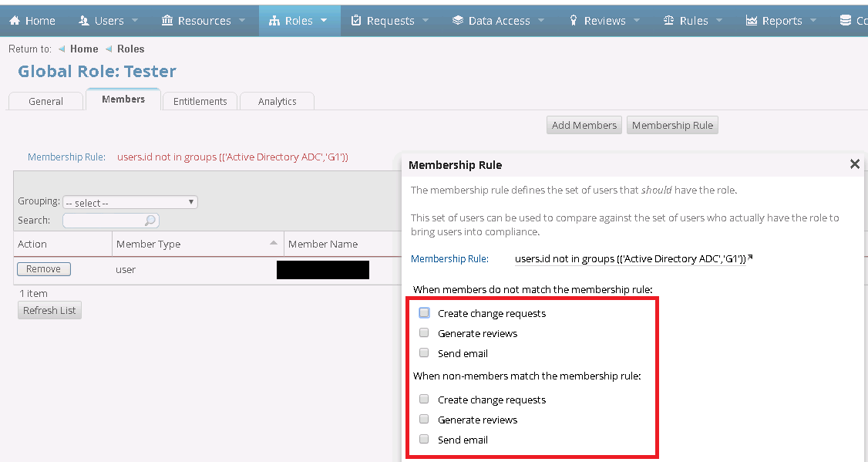Open the Grouping select dropdown
The width and height of the screenshot is (868, 462).
click(130, 201)
